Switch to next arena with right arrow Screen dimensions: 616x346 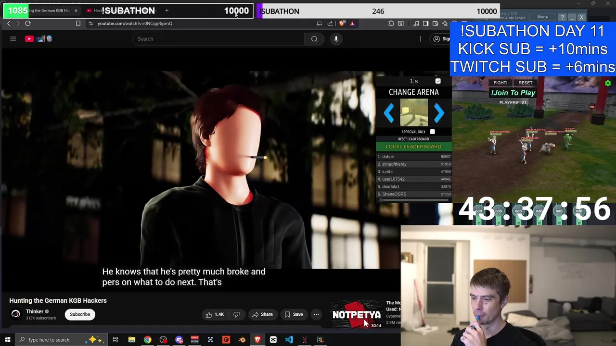click(x=438, y=113)
